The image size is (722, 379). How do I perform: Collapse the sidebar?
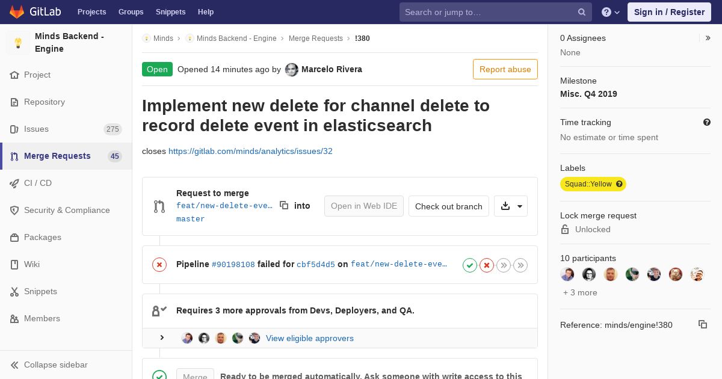(66, 365)
